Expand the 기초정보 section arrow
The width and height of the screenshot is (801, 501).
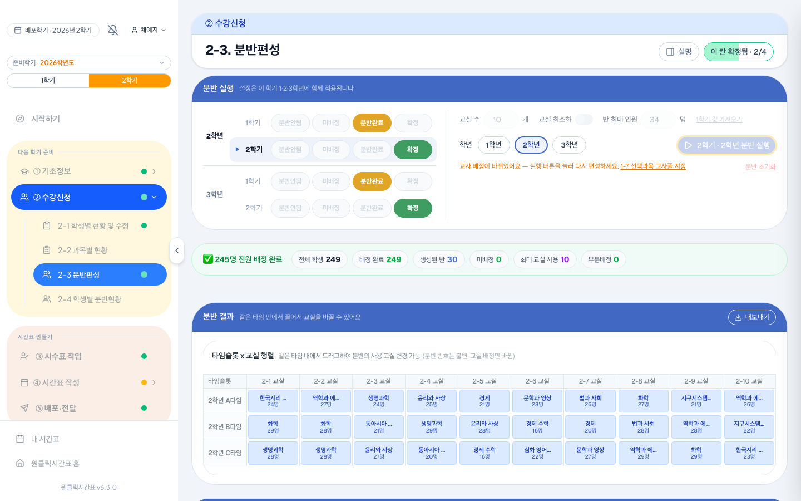point(154,171)
